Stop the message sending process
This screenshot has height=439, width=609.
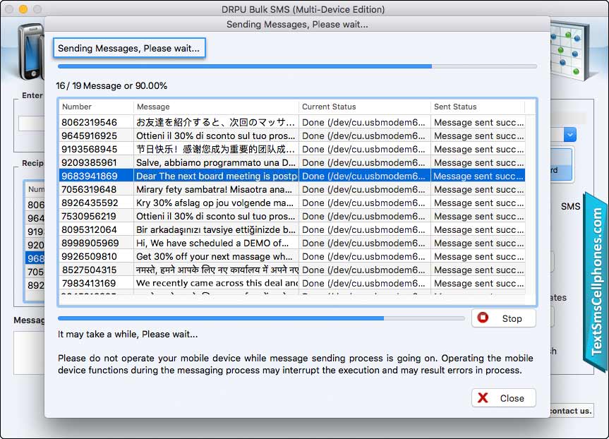coord(504,318)
